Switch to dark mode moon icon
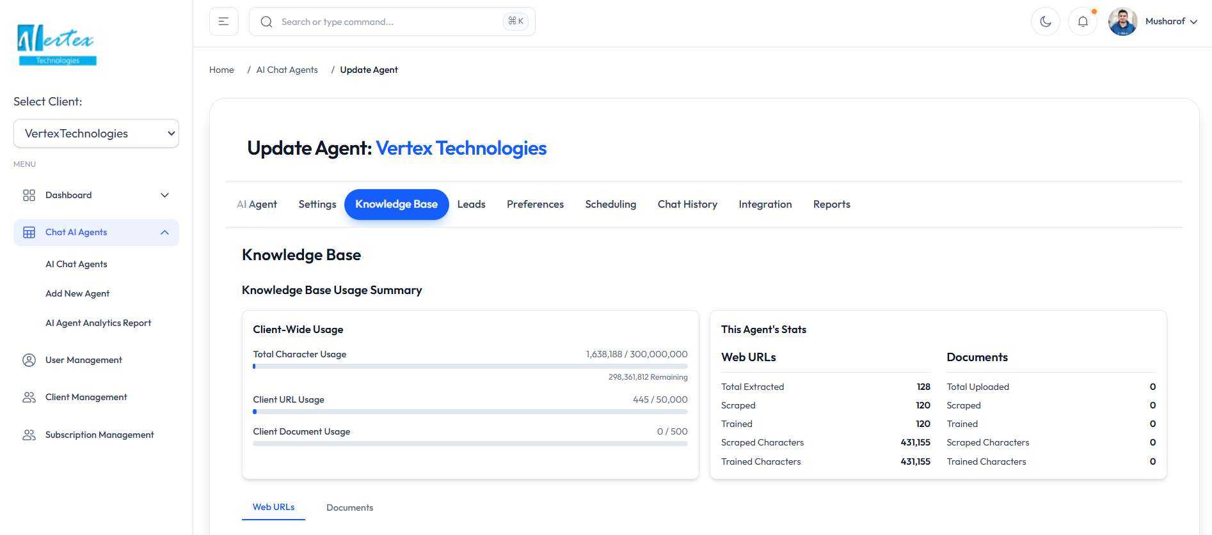Screen dimensions: 1212x535 [1046, 22]
